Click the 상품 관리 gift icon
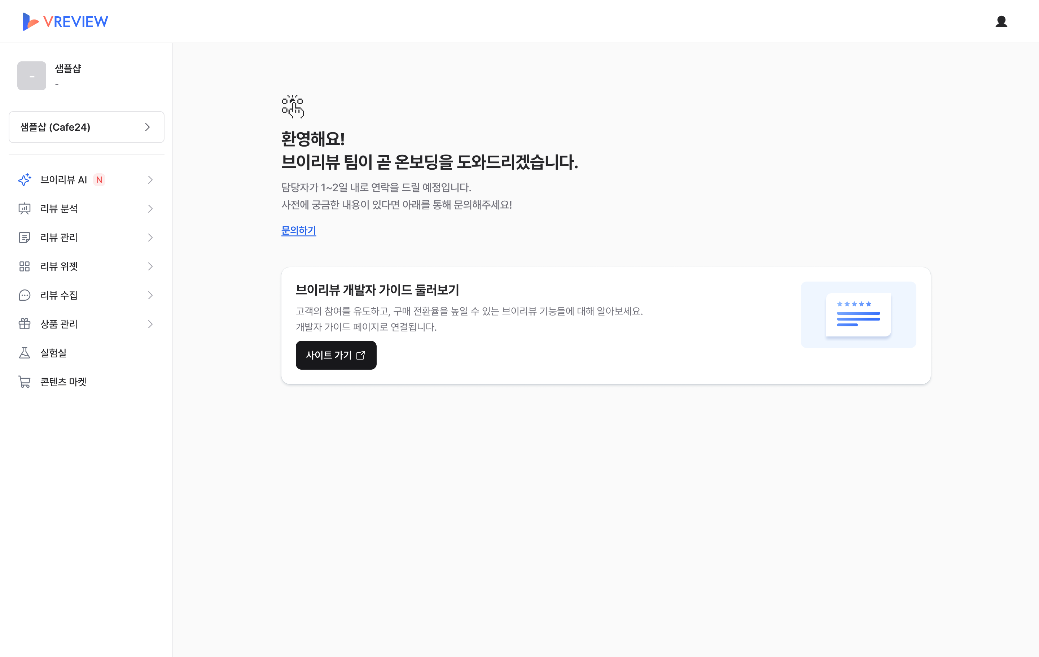The width and height of the screenshot is (1039, 657). tap(25, 324)
